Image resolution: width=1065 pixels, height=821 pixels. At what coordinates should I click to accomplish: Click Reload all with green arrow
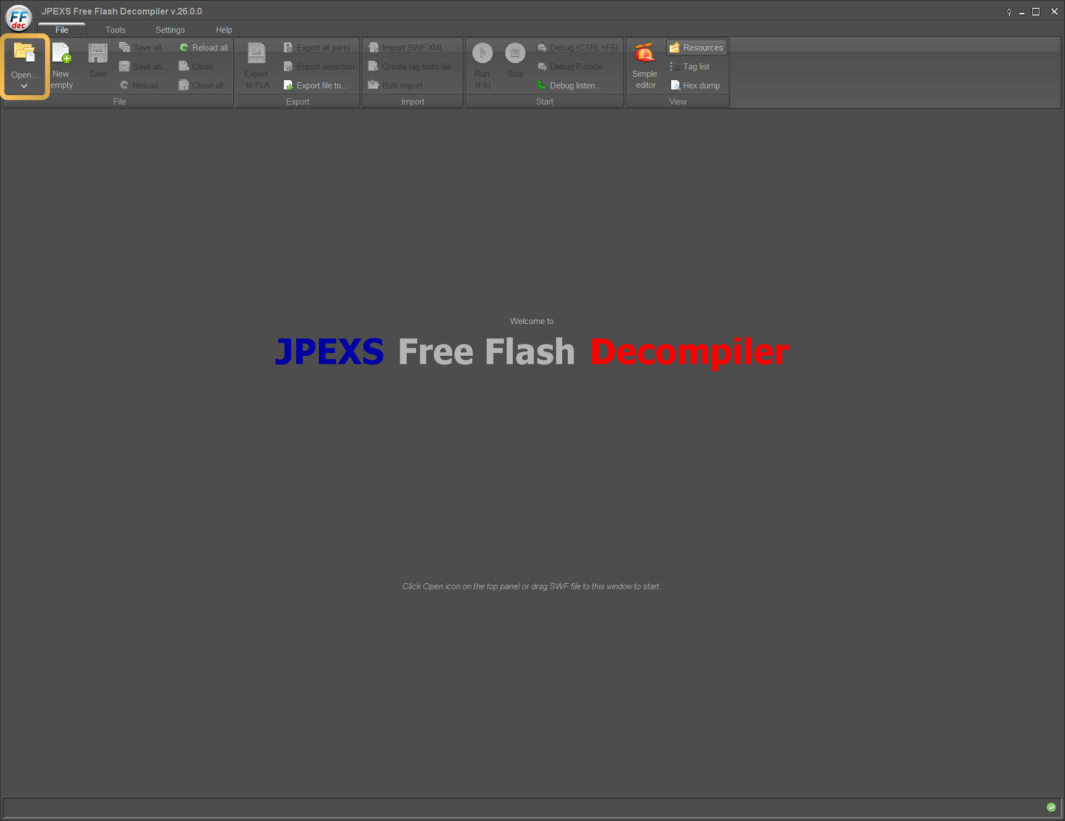pyautogui.click(x=203, y=48)
